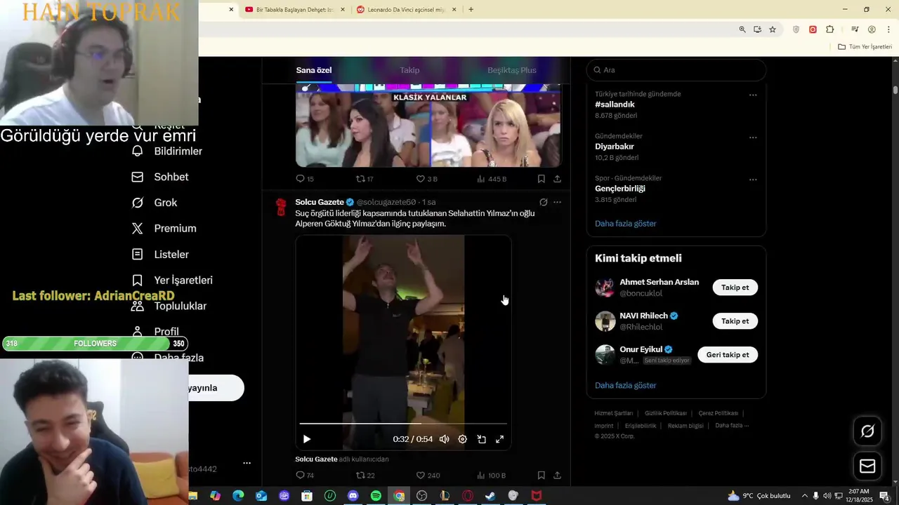
Task: Open more options for Solcu Gazete tweet
Action: click(557, 202)
